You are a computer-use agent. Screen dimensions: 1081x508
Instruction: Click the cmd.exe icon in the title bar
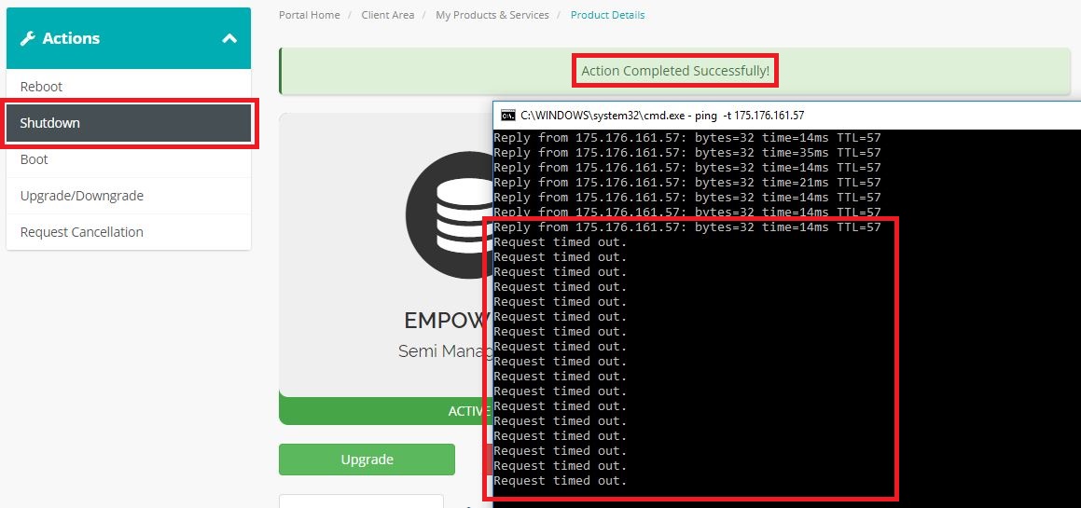point(507,116)
